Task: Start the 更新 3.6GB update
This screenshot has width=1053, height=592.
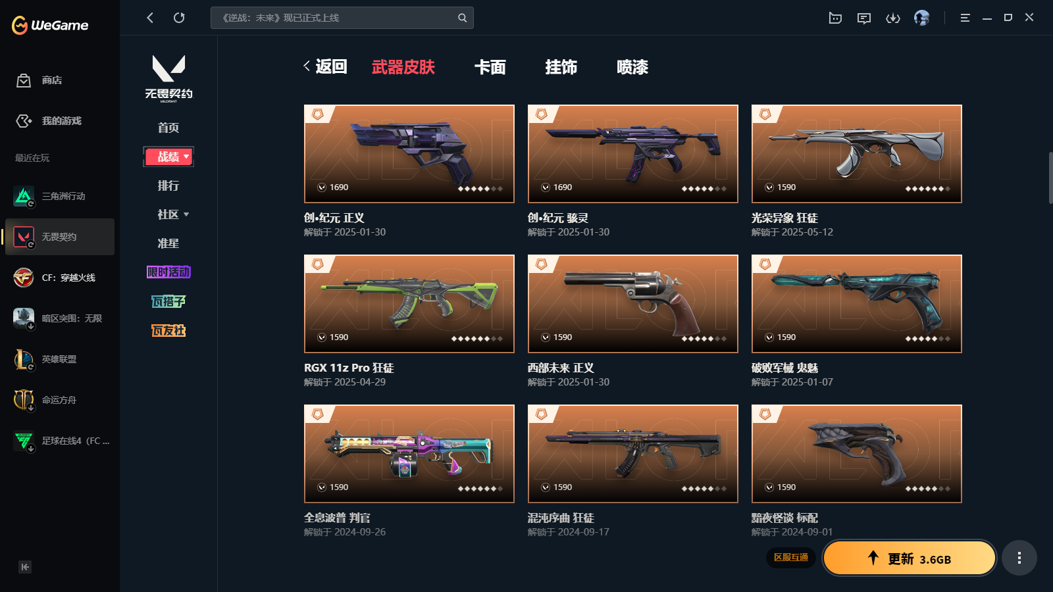Action: pos(909,558)
